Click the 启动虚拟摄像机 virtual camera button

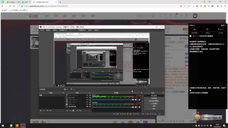tap(154, 101)
